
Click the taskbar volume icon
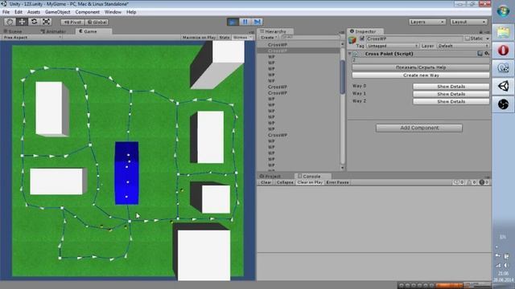tap(506, 265)
